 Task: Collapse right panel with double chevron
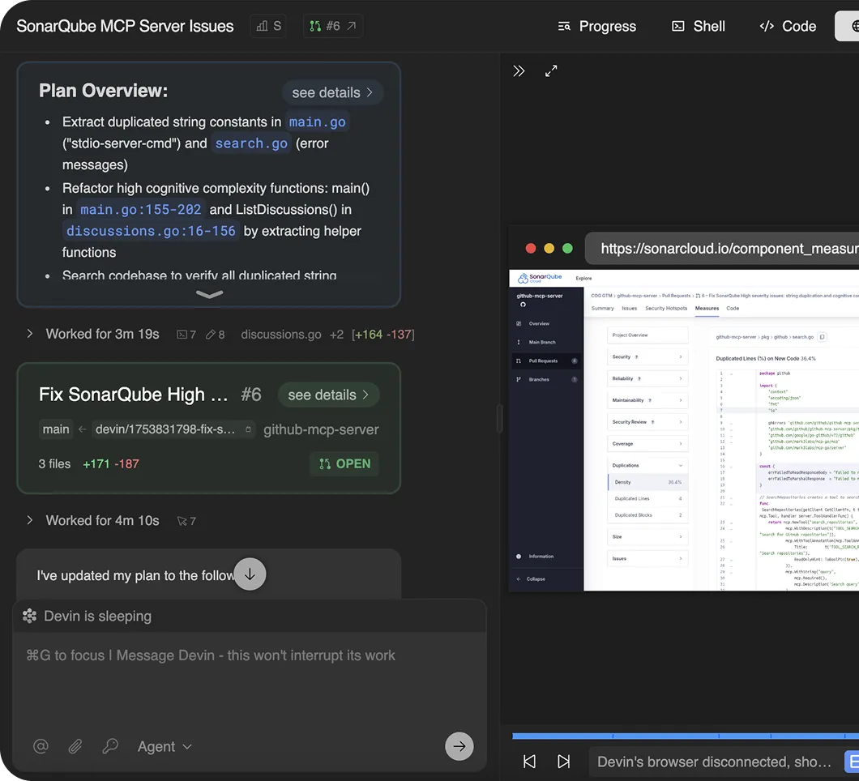(519, 70)
